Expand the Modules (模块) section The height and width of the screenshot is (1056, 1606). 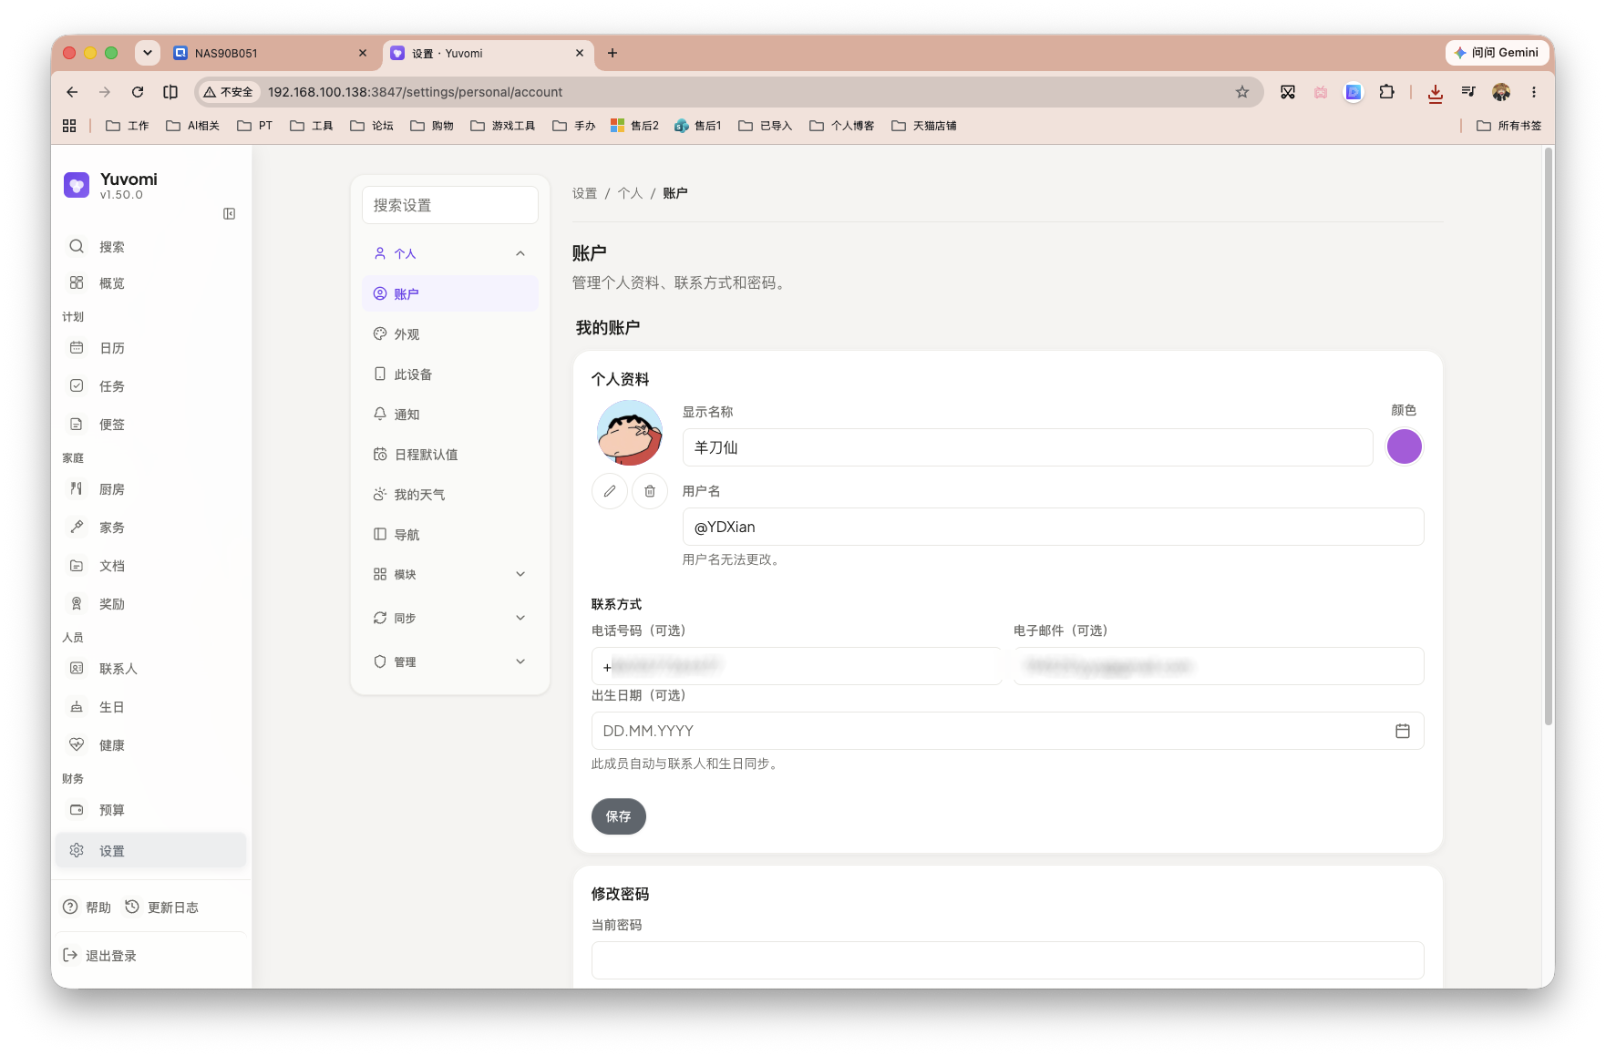(450, 574)
